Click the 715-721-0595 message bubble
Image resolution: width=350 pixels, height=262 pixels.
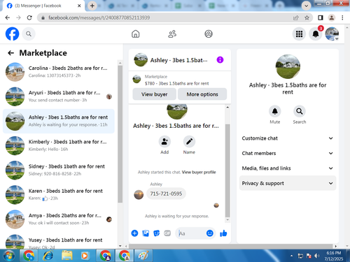166,194
